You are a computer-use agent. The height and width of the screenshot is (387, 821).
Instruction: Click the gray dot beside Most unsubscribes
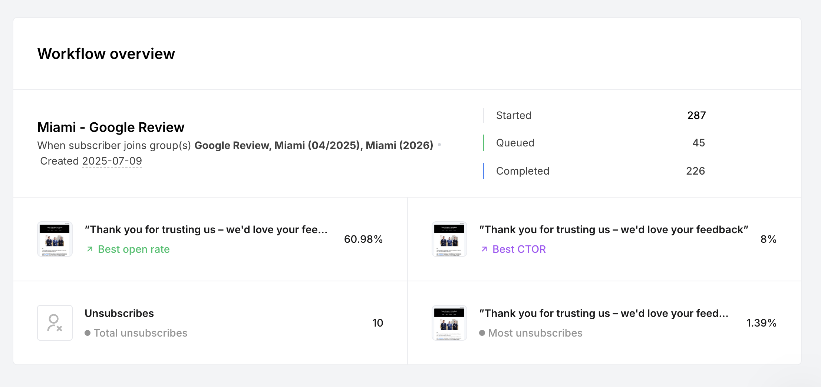[482, 333]
